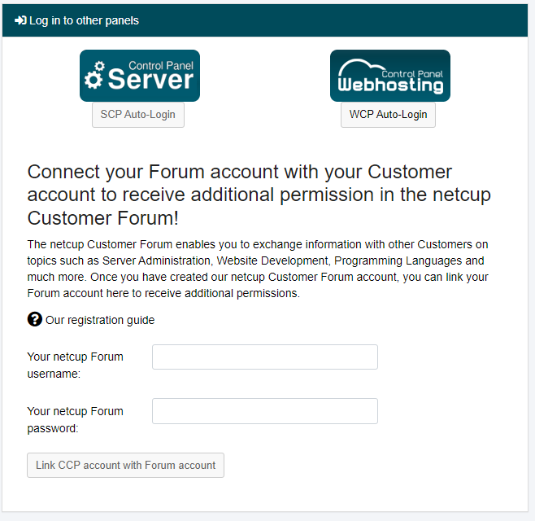This screenshot has width=535, height=521.
Task: Click the SCP Auto-Login button
Action: [x=138, y=115]
